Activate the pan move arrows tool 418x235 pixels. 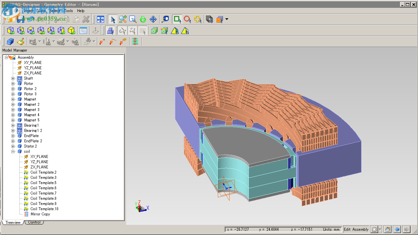click(x=153, y=19)
